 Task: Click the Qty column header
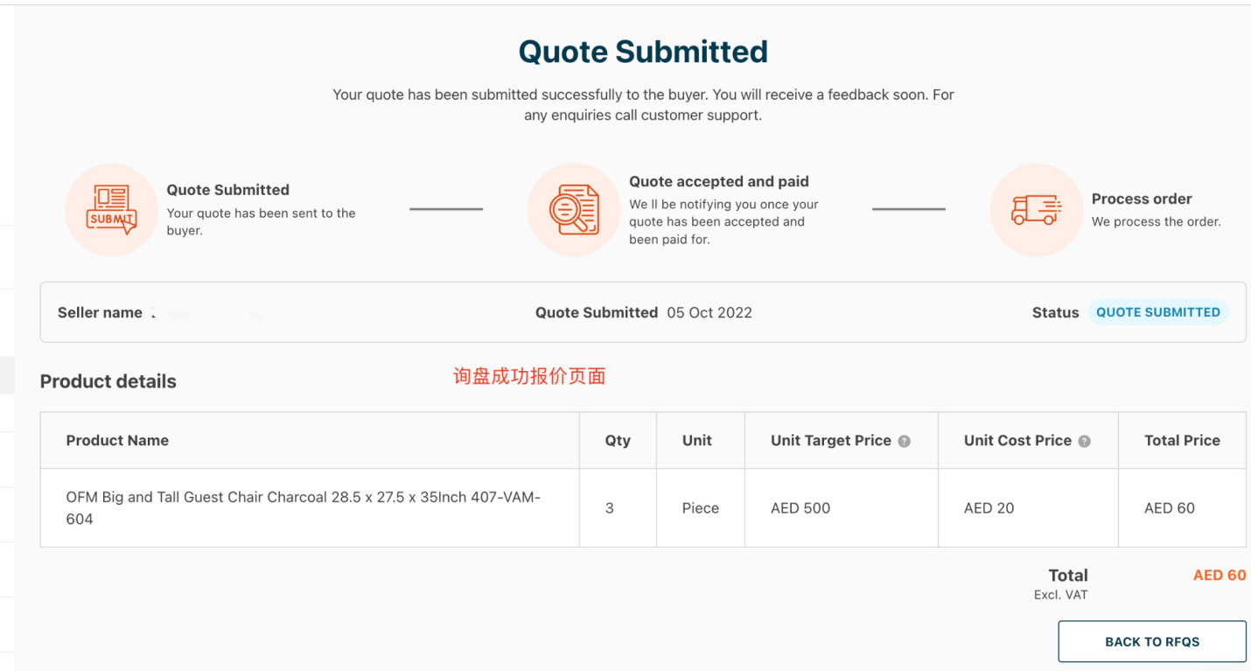(617, 440)
